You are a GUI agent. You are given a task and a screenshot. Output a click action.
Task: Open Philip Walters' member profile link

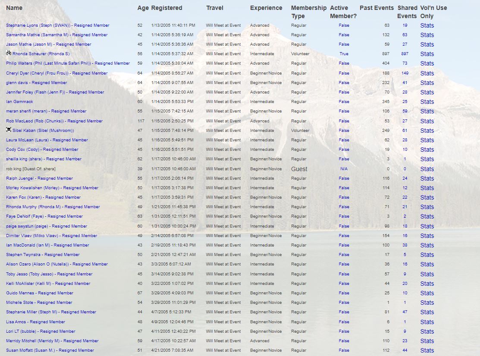click(x=68, y=63)
